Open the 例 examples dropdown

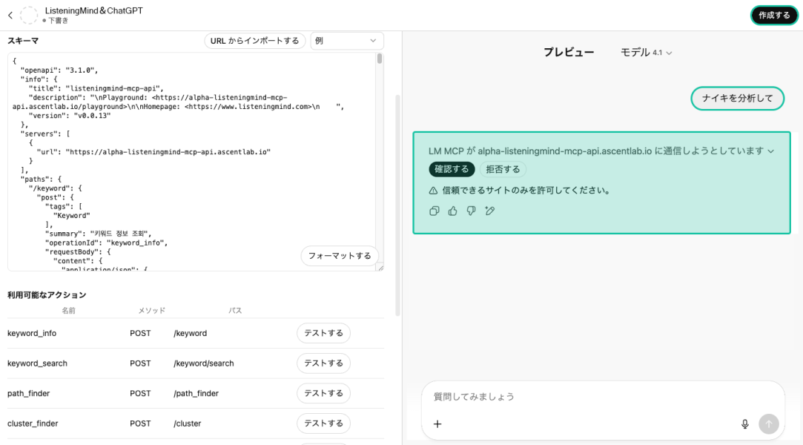[x=347, y=41]
